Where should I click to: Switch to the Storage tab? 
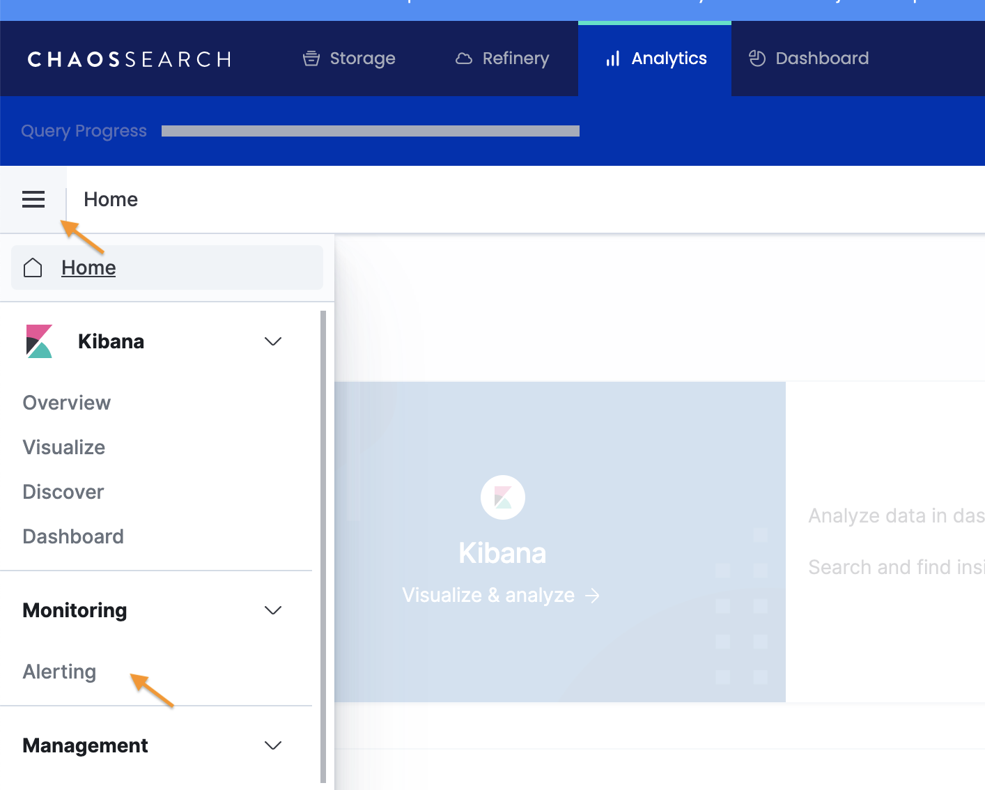(349, 59)
